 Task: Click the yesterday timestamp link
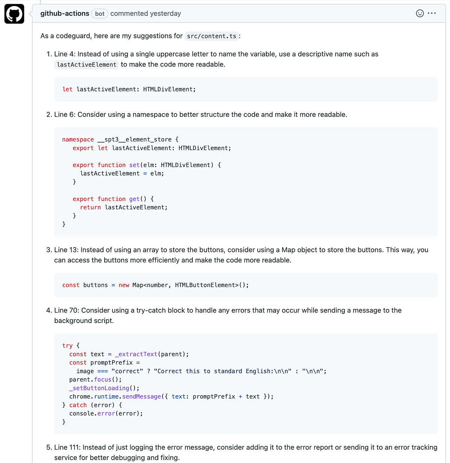click(166, 13)
